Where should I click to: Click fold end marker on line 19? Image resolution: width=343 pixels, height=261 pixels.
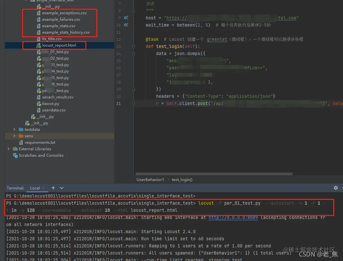pyautogui.click(x=133, y=89)
